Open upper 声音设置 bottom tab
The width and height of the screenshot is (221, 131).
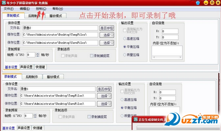coord(26,67)
